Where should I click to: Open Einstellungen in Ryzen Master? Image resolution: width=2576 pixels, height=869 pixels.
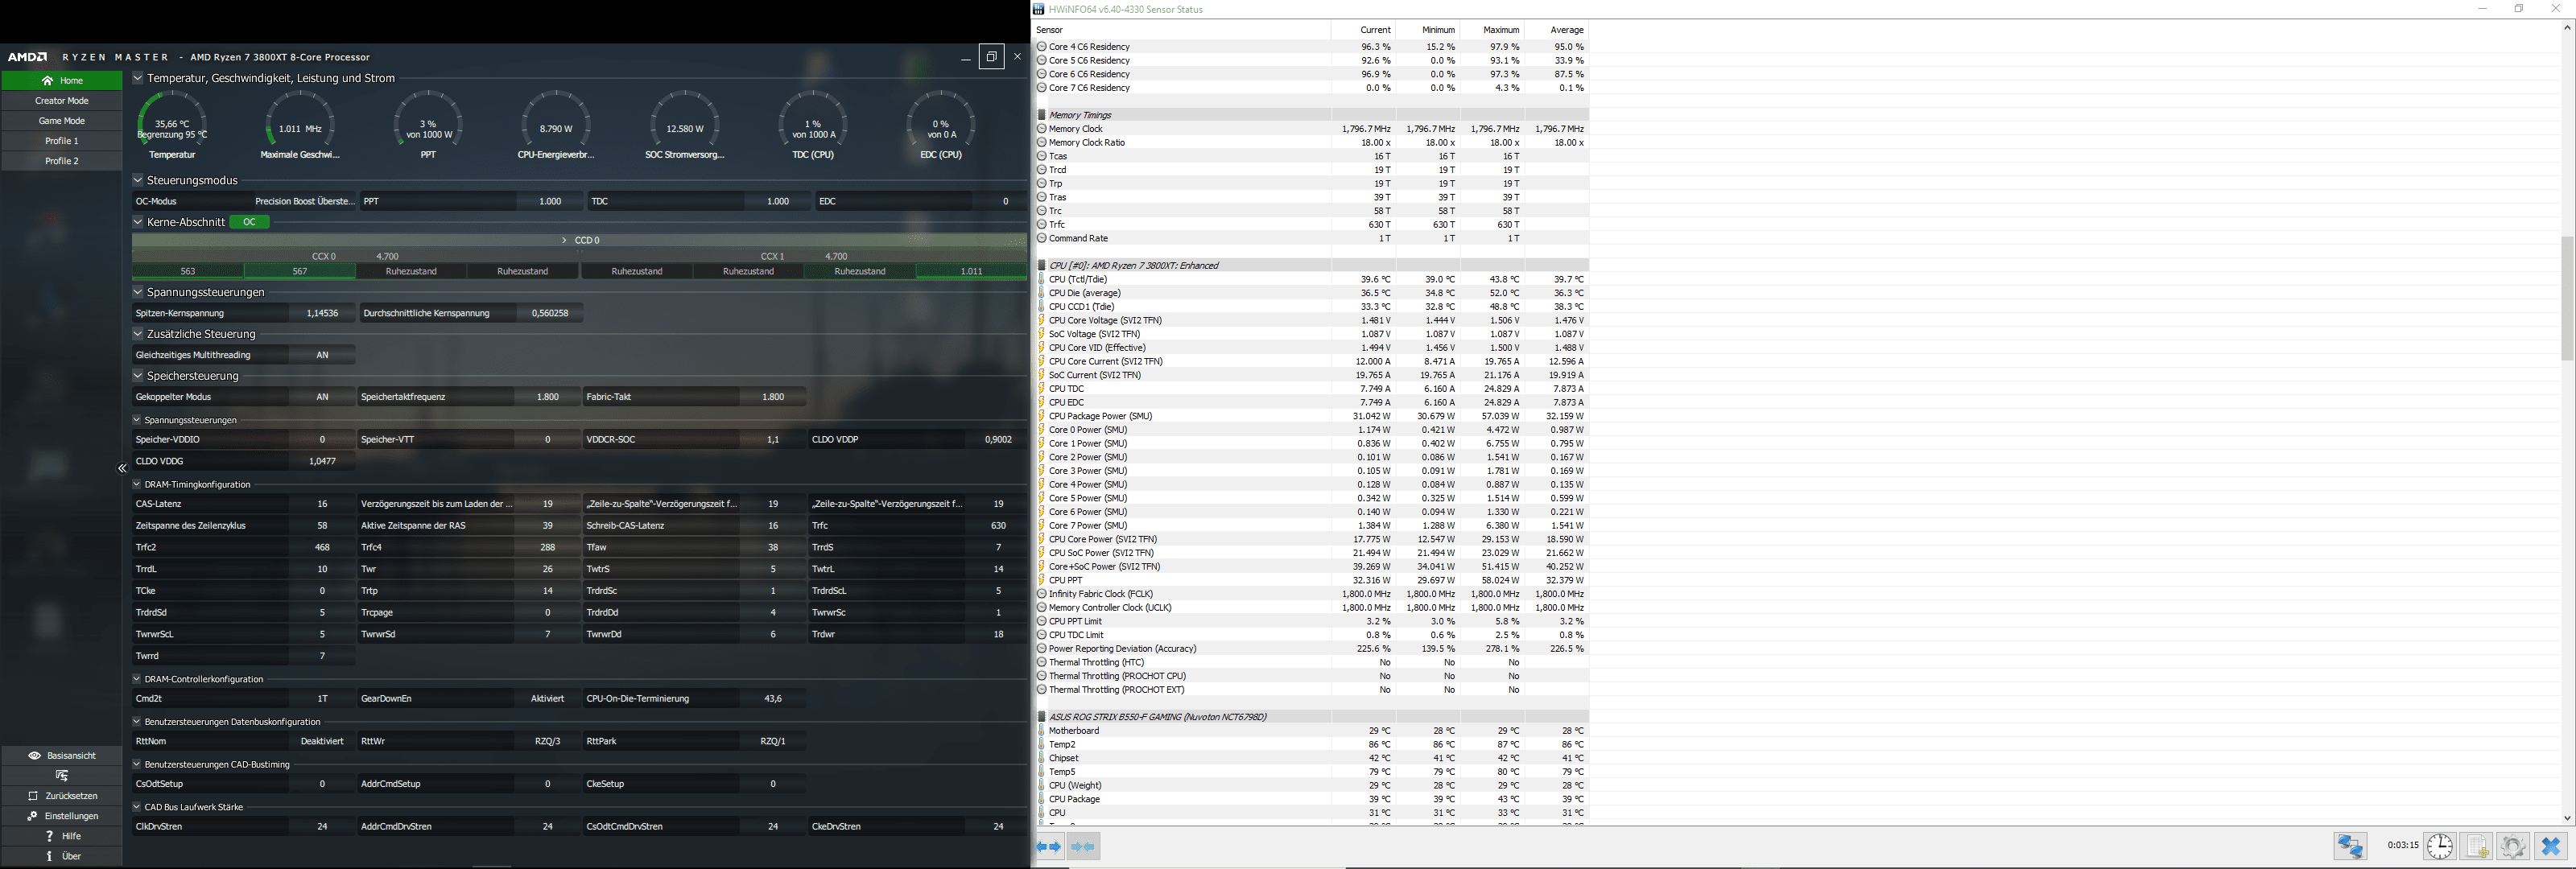pos(62,816)
